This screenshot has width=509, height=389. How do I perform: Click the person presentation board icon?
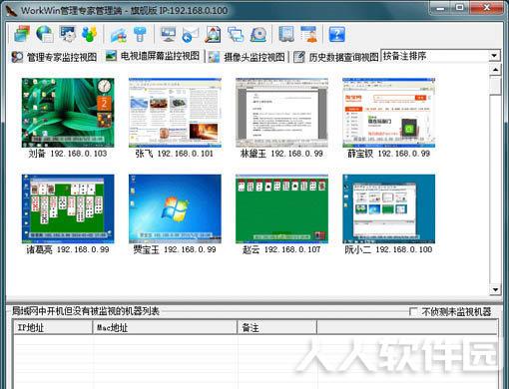pos(309,34)
